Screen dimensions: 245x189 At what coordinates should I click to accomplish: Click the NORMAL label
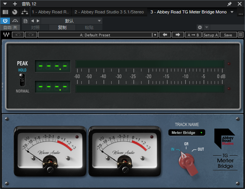click(x=23, y=91)
